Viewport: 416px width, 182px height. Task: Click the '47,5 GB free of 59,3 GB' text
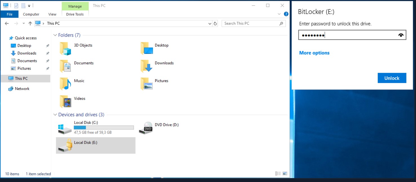click(x=93, y=132)
